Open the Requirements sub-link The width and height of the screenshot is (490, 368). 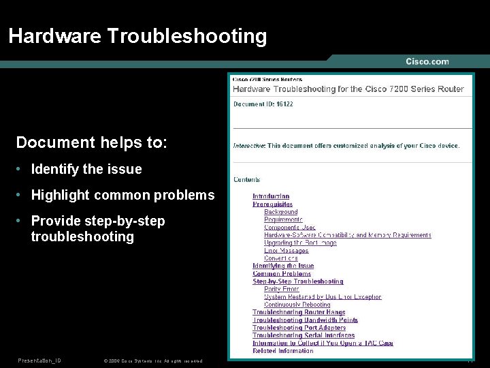click(x=283, y=219)
